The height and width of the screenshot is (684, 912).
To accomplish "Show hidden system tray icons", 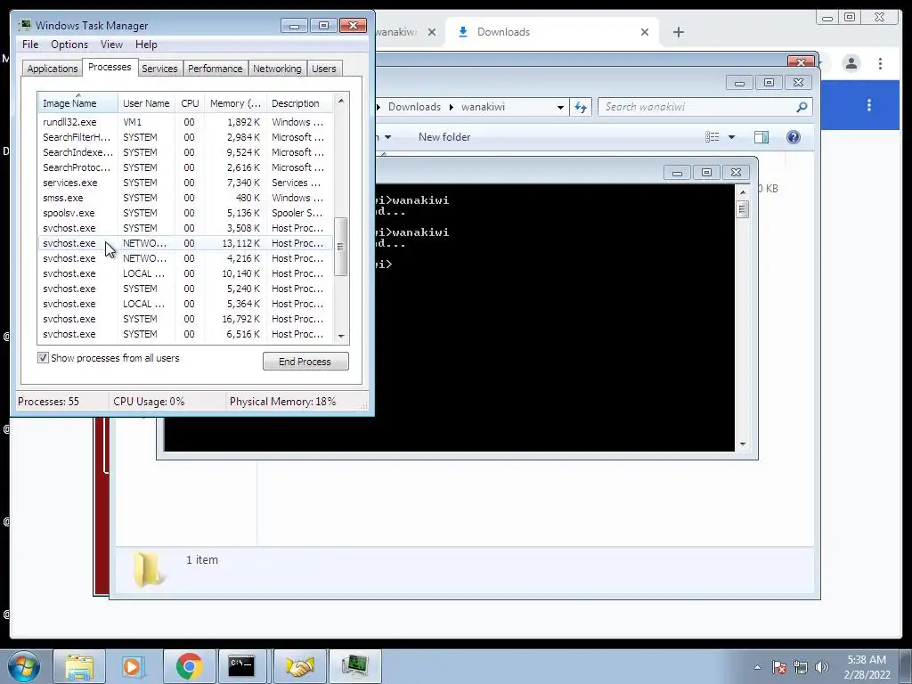I will [757, 667].
